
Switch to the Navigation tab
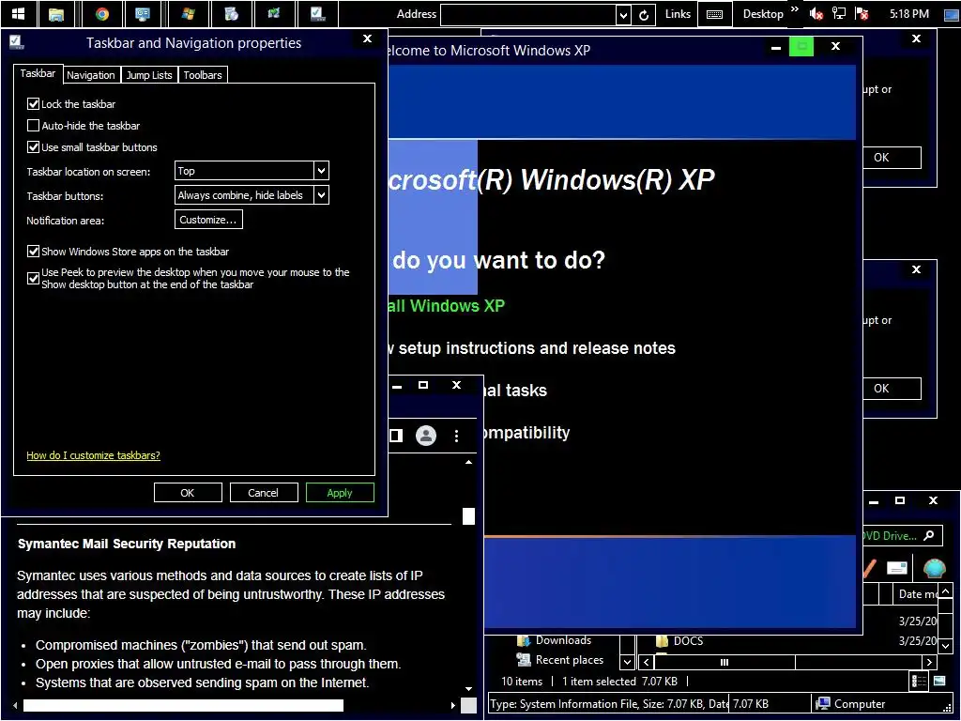(x=91, y=75)
